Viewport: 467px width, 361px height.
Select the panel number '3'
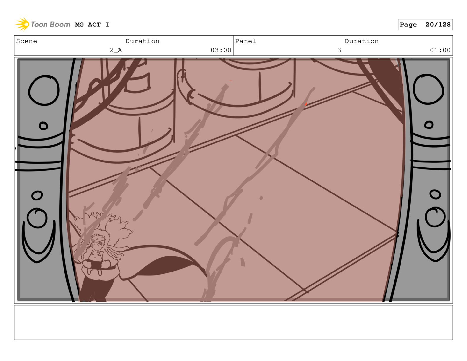(339, 50)
